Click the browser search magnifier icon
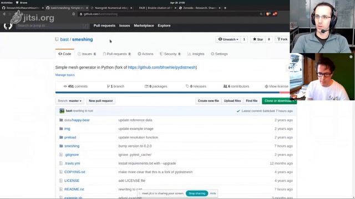 tap(261, 14)
